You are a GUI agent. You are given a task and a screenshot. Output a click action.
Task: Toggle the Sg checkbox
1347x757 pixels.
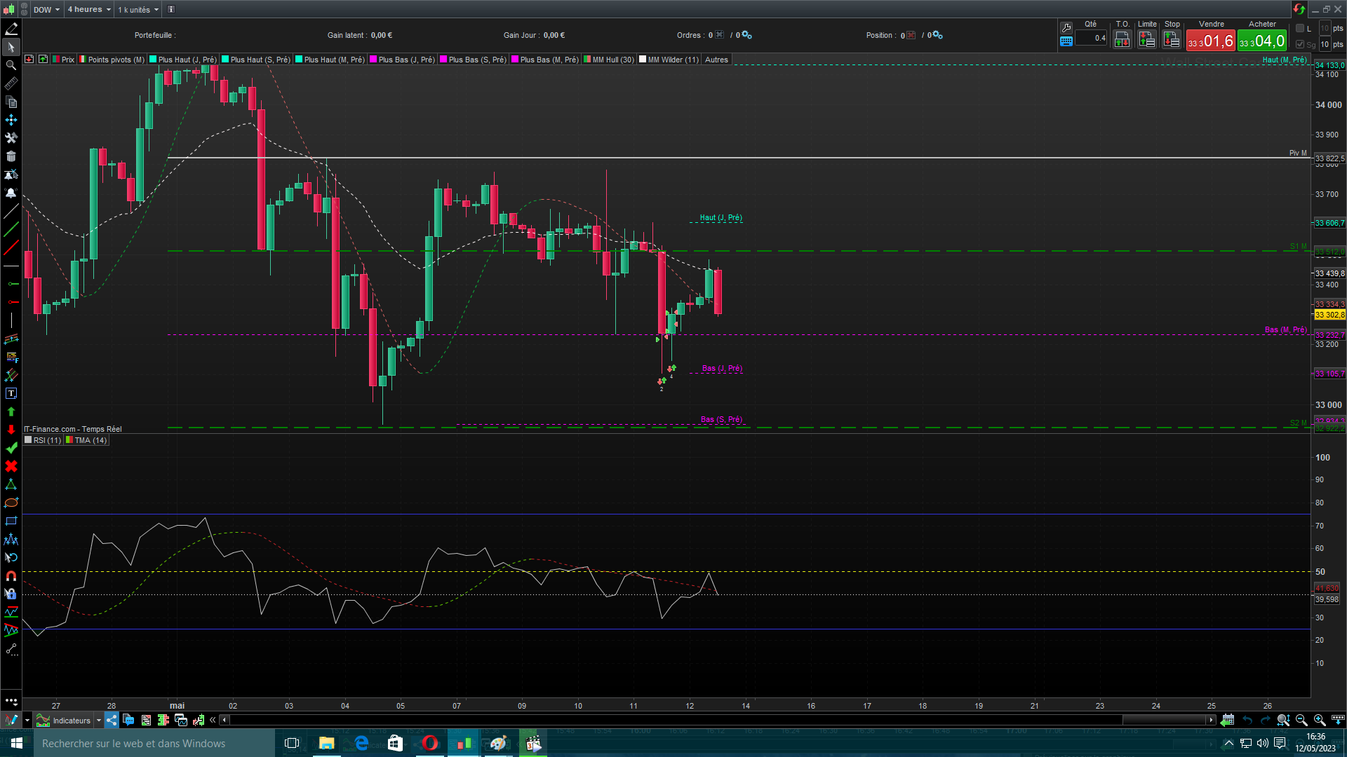[1300, 44]
